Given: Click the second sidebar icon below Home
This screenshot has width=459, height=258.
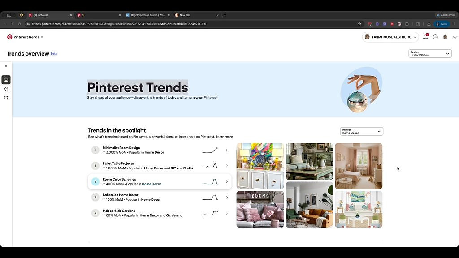Looking at the screenshot, I should click(6, 89).
